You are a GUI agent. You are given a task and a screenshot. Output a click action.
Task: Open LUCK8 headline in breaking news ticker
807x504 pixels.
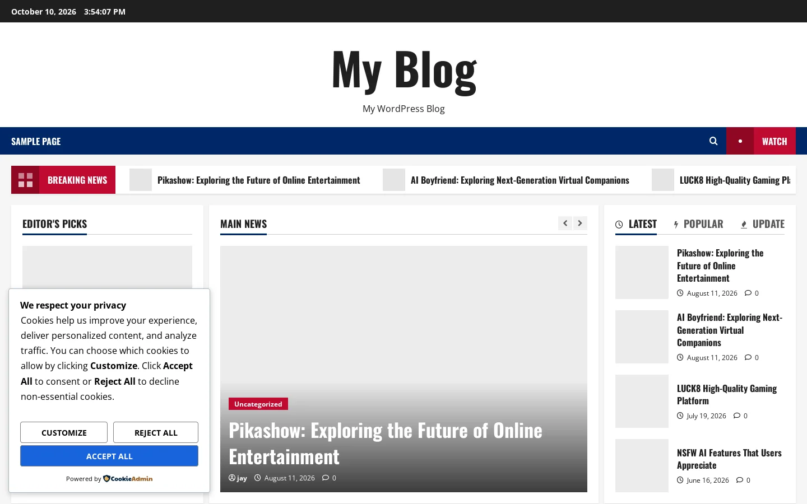735,180
